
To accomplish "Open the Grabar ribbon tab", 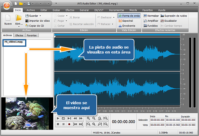I will 56,10.
